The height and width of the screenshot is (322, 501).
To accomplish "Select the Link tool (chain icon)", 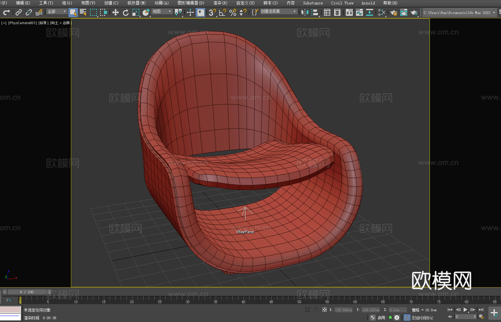I will click(x=18, y=12).
